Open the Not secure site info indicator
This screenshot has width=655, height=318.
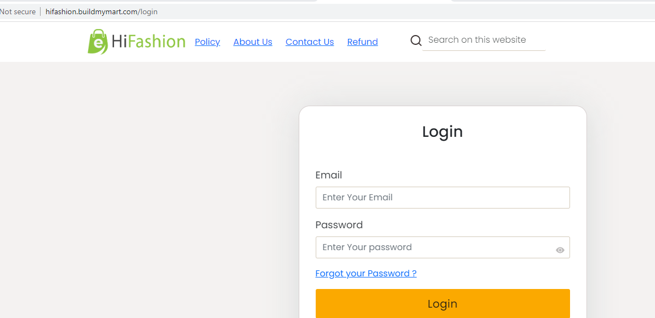[x=18, y=11]
